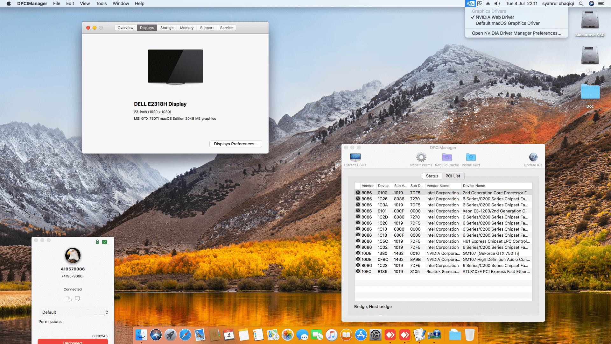611x344 pixels.
Task: Open the Memory tab in About This Mac
Action: click(x=186, y=28)
